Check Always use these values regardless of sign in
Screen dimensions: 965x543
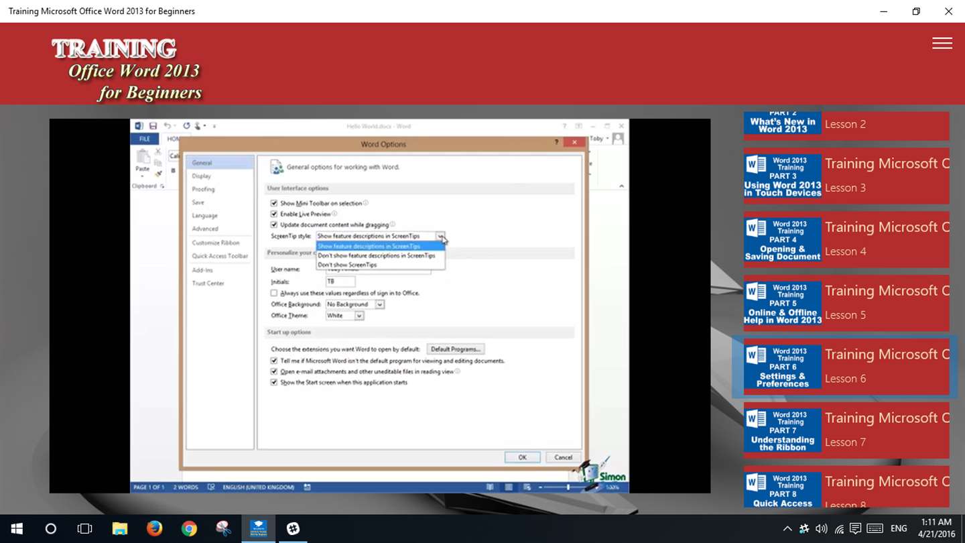[x=273, y=293]
